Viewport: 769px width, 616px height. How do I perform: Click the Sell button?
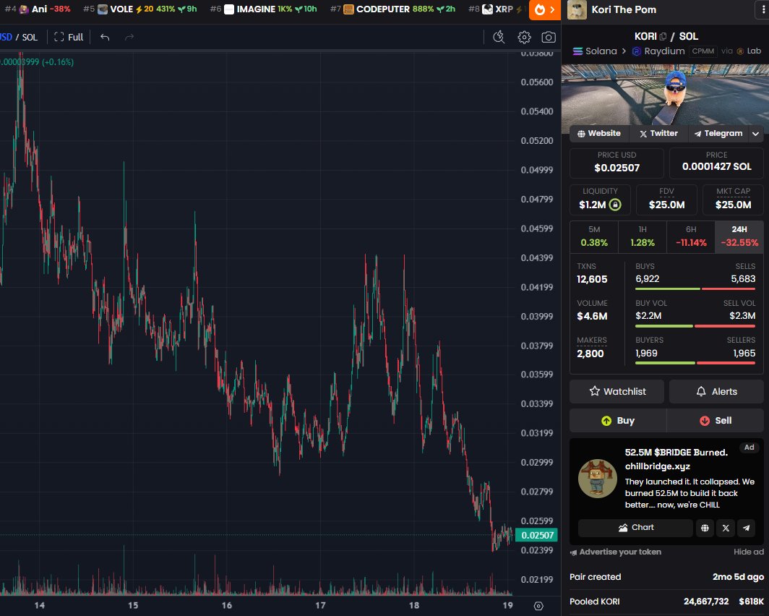point(716,421)
